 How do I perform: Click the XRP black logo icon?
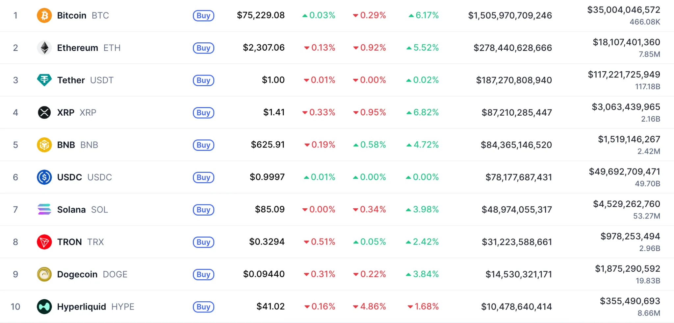44,112
